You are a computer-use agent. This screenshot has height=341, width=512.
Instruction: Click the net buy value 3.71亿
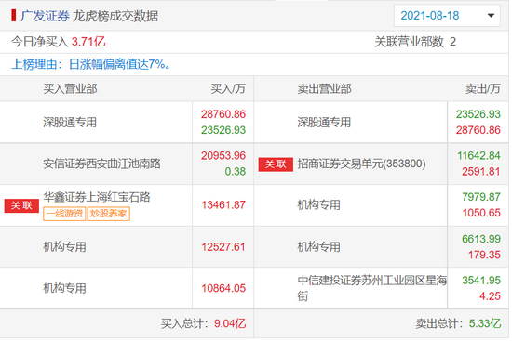click(x=88, y=42)
